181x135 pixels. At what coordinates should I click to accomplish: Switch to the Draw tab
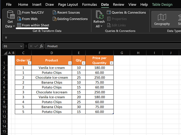(50, 4)
